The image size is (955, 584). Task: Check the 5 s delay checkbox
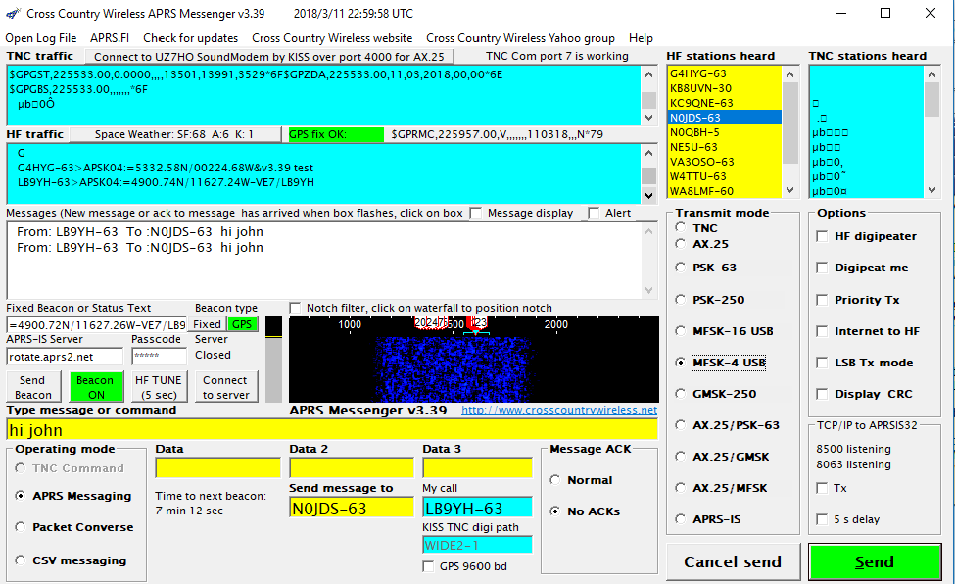822,519
